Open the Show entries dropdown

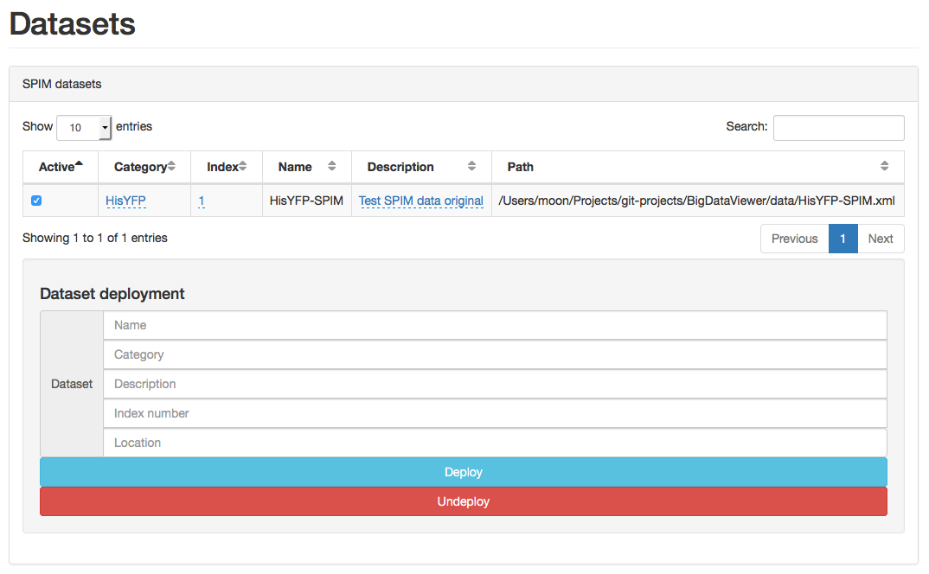84,127
